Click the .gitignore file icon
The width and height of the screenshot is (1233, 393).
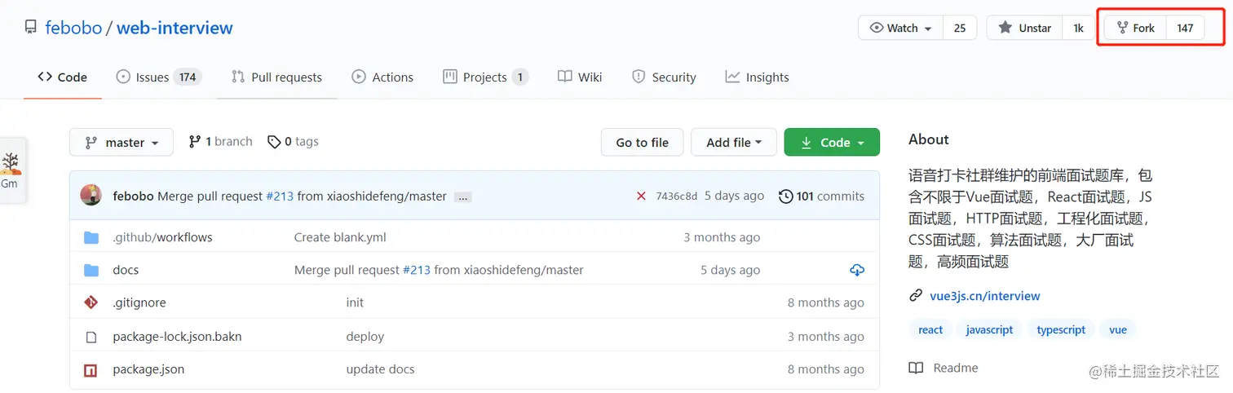[91, 302]
